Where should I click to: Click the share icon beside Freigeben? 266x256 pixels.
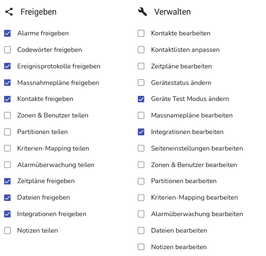click(x=9, y=12)
